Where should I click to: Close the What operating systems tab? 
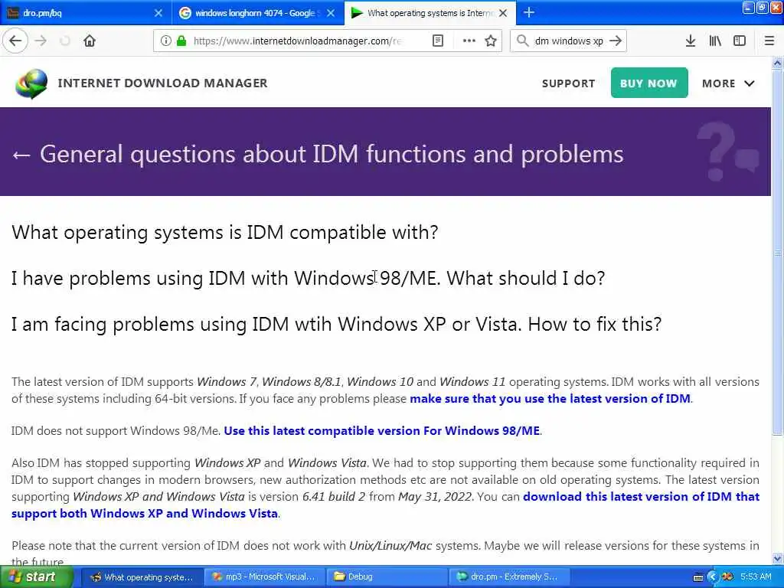pos(503,13)
